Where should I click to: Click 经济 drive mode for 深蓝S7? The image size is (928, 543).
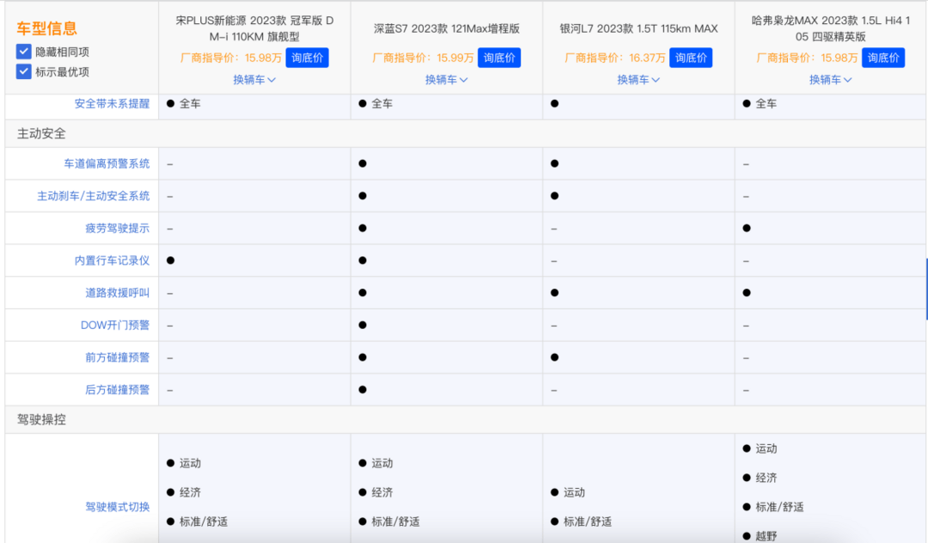pos(375,492)
